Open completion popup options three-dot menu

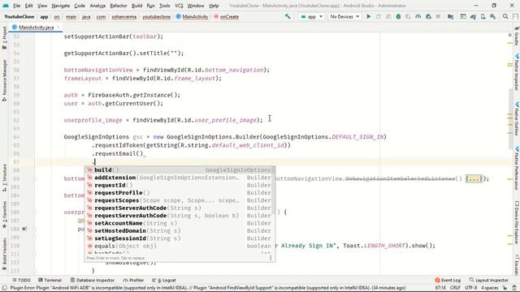coord(271,258)
